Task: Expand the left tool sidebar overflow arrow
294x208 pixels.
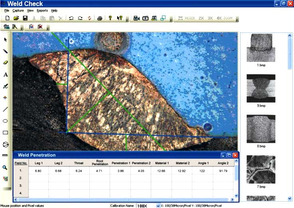Action: click(10, 188)
